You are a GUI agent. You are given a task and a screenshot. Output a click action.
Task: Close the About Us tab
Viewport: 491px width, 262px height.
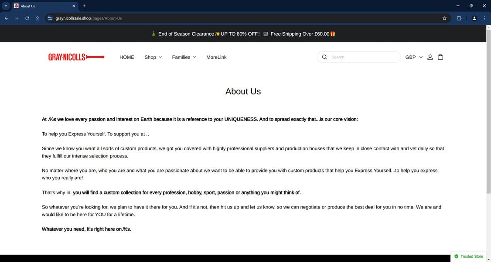(74, 6)
